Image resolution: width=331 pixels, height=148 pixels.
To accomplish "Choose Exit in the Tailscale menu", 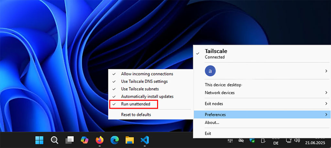I will coord(262,133).
